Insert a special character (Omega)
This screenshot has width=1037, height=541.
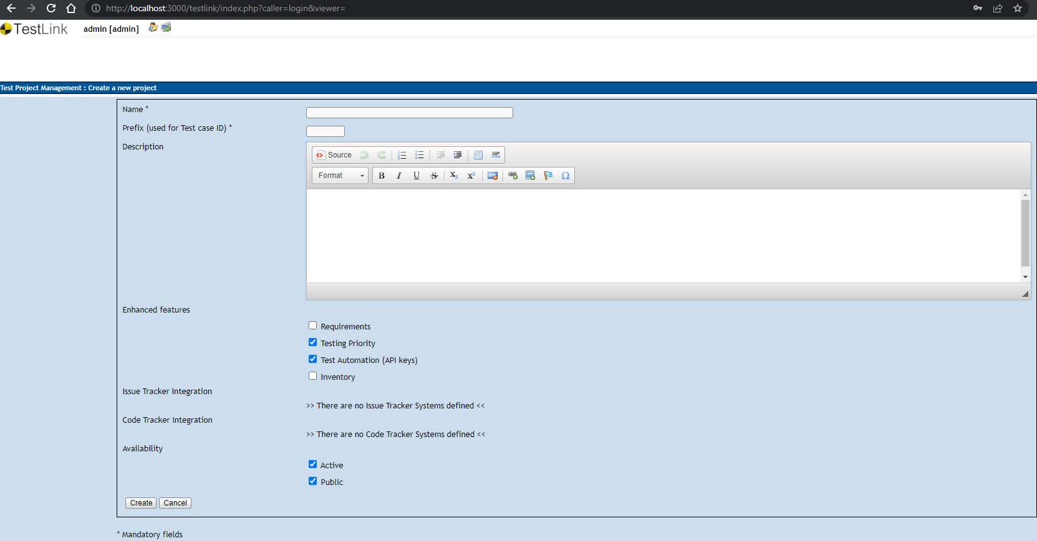[566, 176]
